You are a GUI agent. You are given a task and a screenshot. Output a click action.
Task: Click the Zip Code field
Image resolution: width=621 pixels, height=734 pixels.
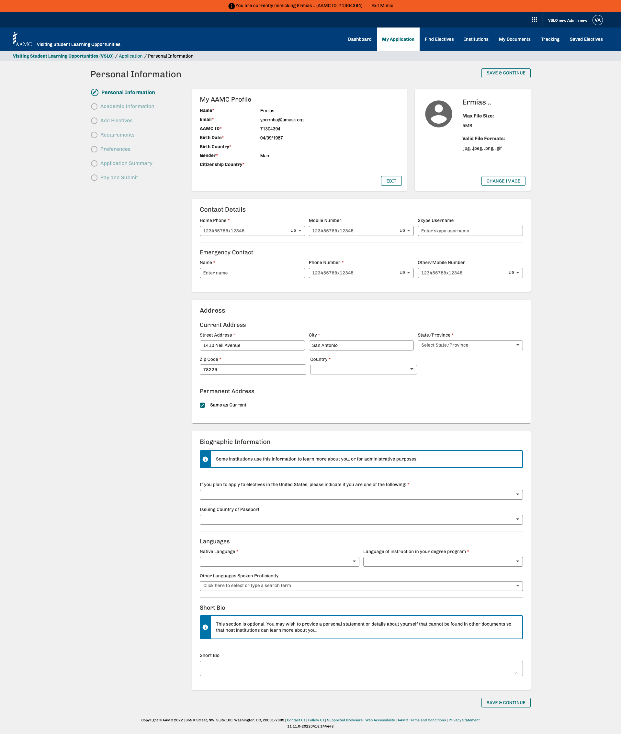[253, 370]
